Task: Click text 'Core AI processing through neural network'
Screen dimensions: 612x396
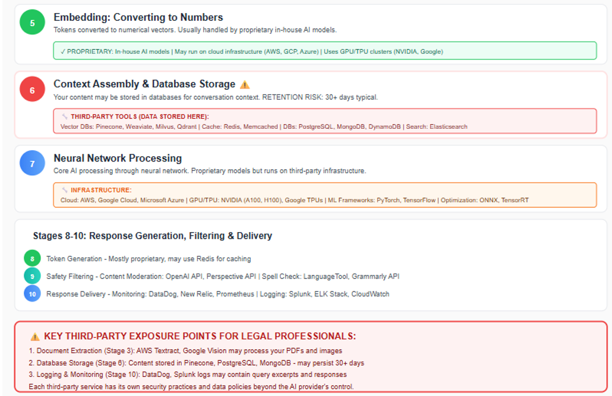Action: (210, 170)
